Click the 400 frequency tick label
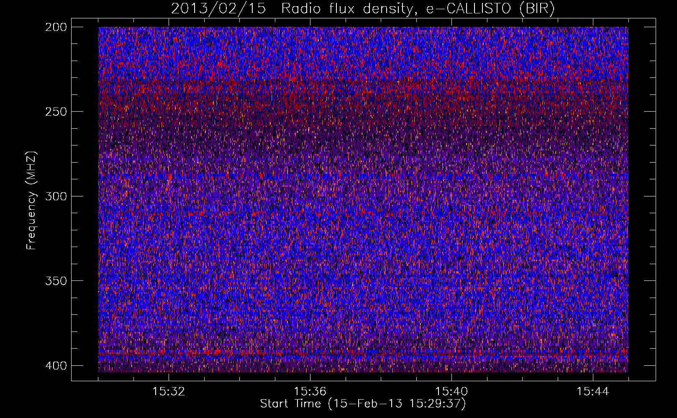 56,366
